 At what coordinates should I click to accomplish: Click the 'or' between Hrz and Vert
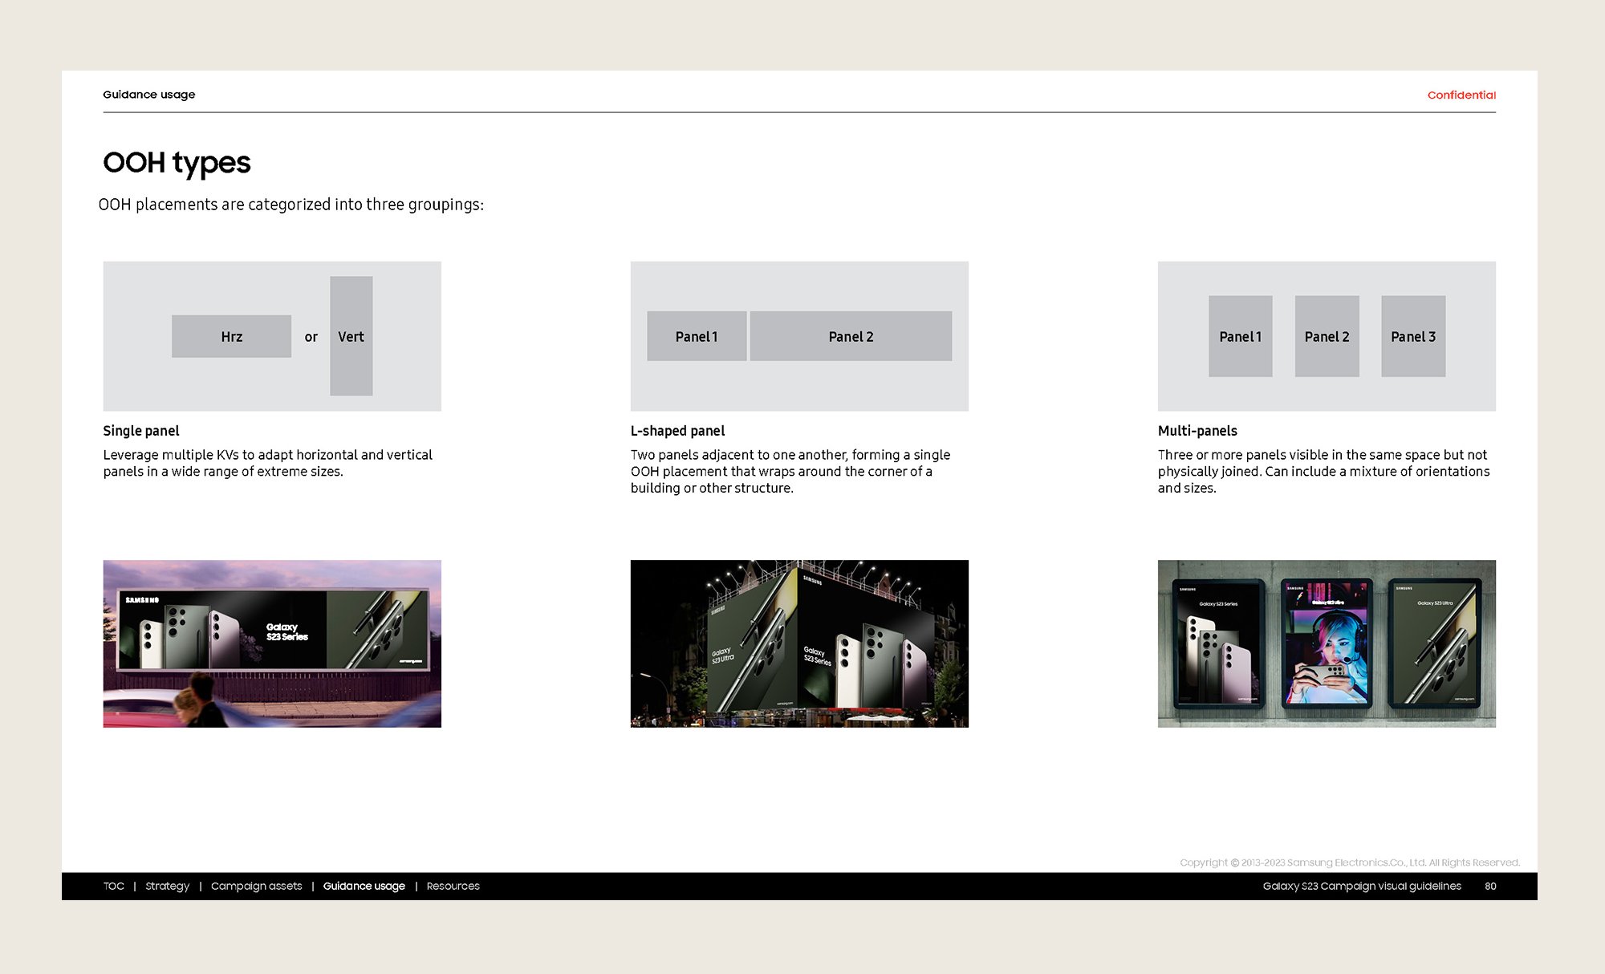tap(311, 337)
